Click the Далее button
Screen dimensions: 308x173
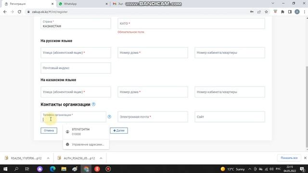pos(119,130)
